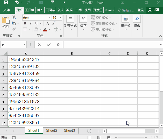This screenshot has height=139, width=163.
Task: Open the 对齐方式 alignment group
Action: click(70, 23)
